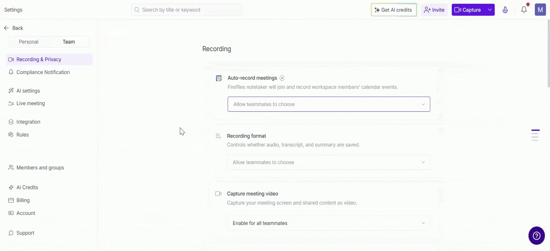Image resolution: width=550 pixels, height=251 pixels.
Task: Open the M profile avatar menu
Action: click(540, 10)
